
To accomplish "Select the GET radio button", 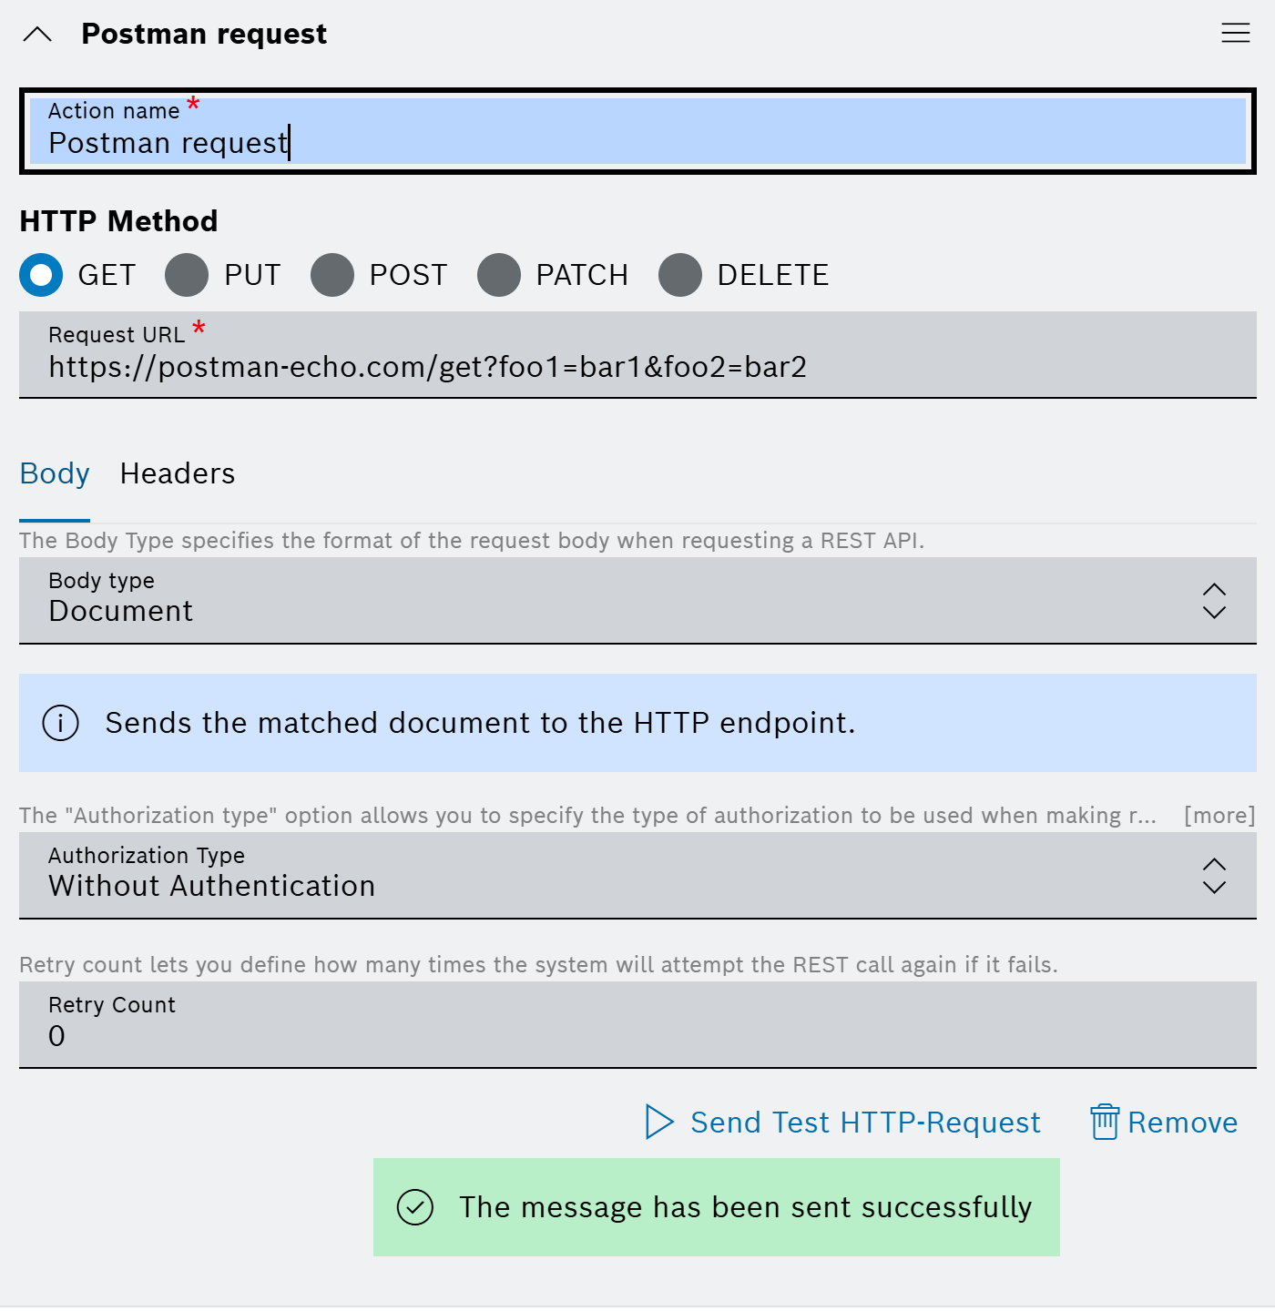I will tap(41, 275).
